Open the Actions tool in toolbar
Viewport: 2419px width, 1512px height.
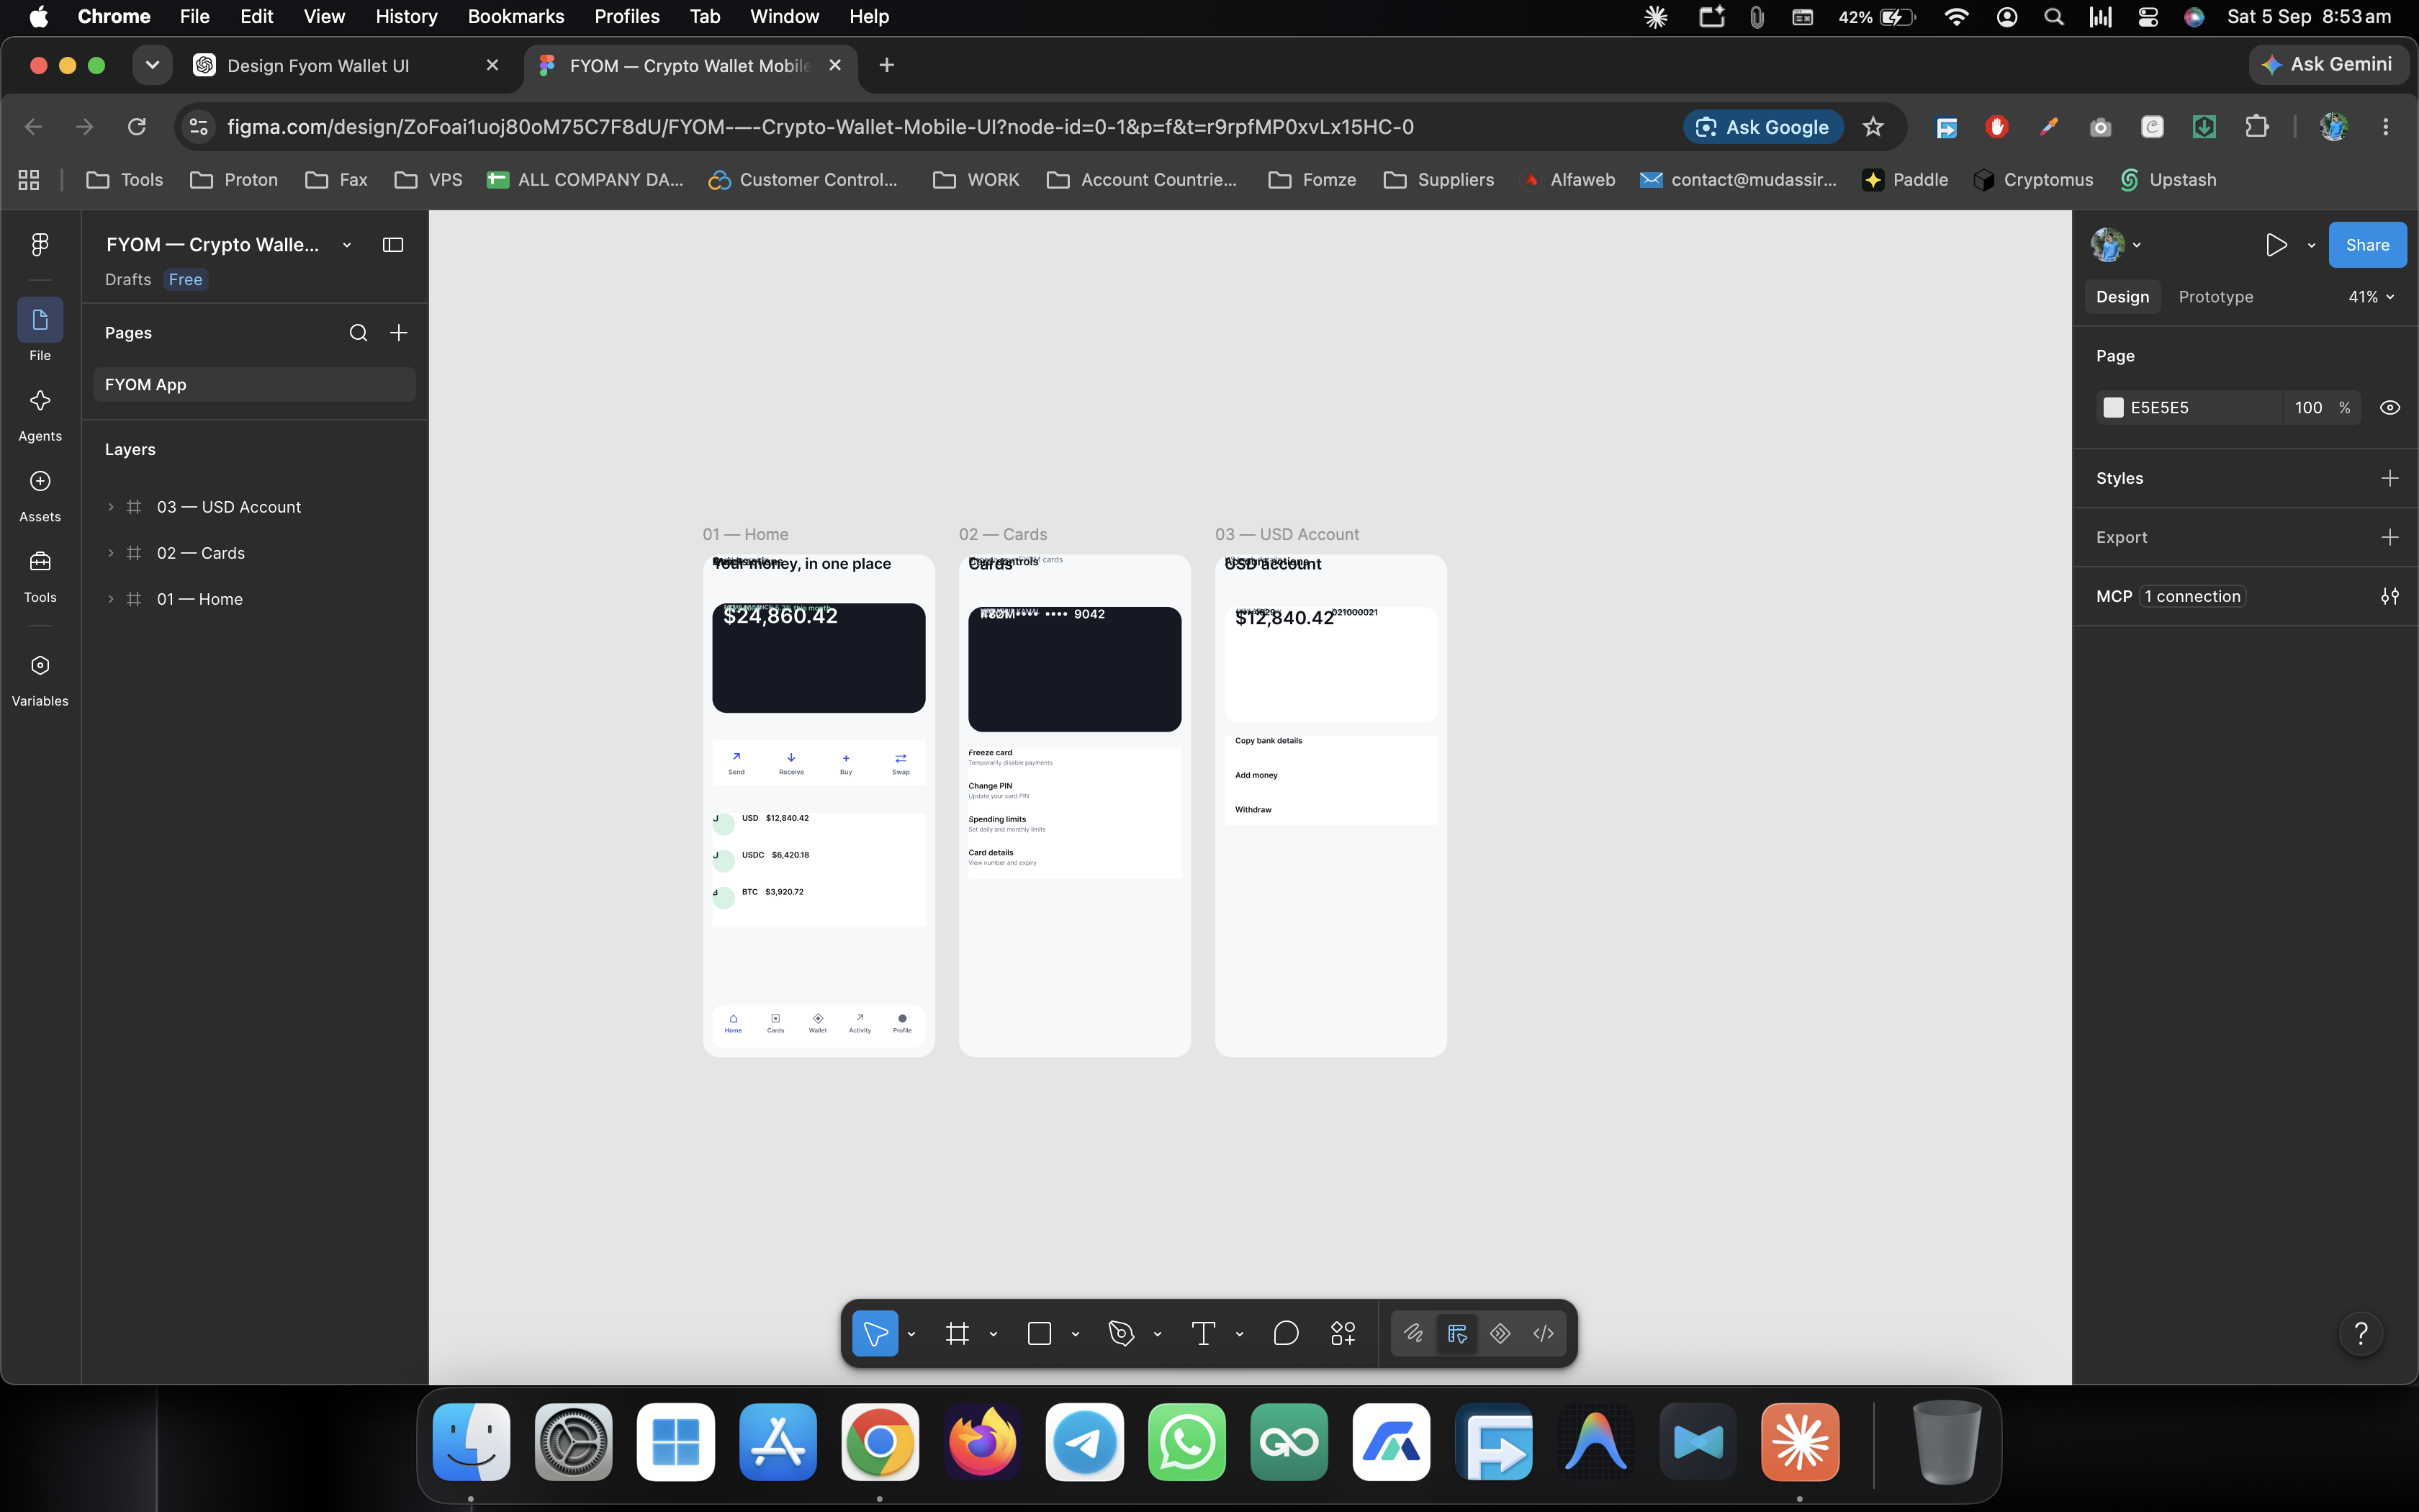tap(1343, 1333)
